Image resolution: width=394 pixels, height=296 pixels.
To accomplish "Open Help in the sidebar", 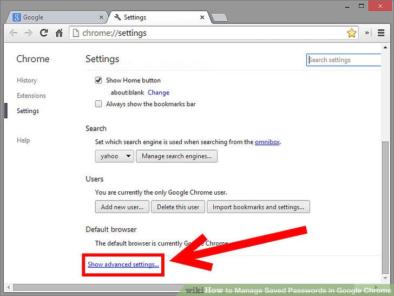I will click(x=23, y=140).
